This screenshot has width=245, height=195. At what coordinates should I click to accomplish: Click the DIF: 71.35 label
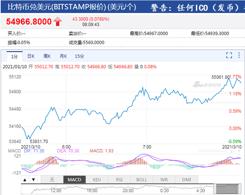tap(34, 151)
